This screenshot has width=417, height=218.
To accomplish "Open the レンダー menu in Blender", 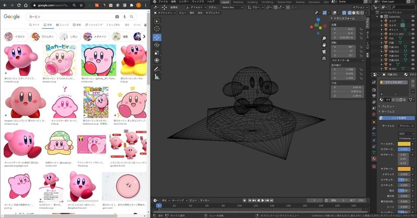I will 183,2.
